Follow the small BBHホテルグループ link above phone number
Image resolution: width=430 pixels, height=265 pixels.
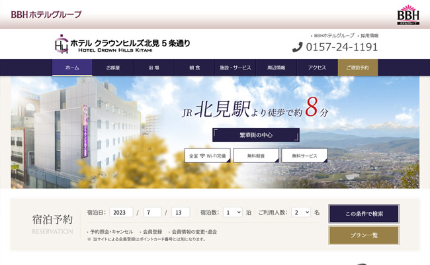point(333,36)
